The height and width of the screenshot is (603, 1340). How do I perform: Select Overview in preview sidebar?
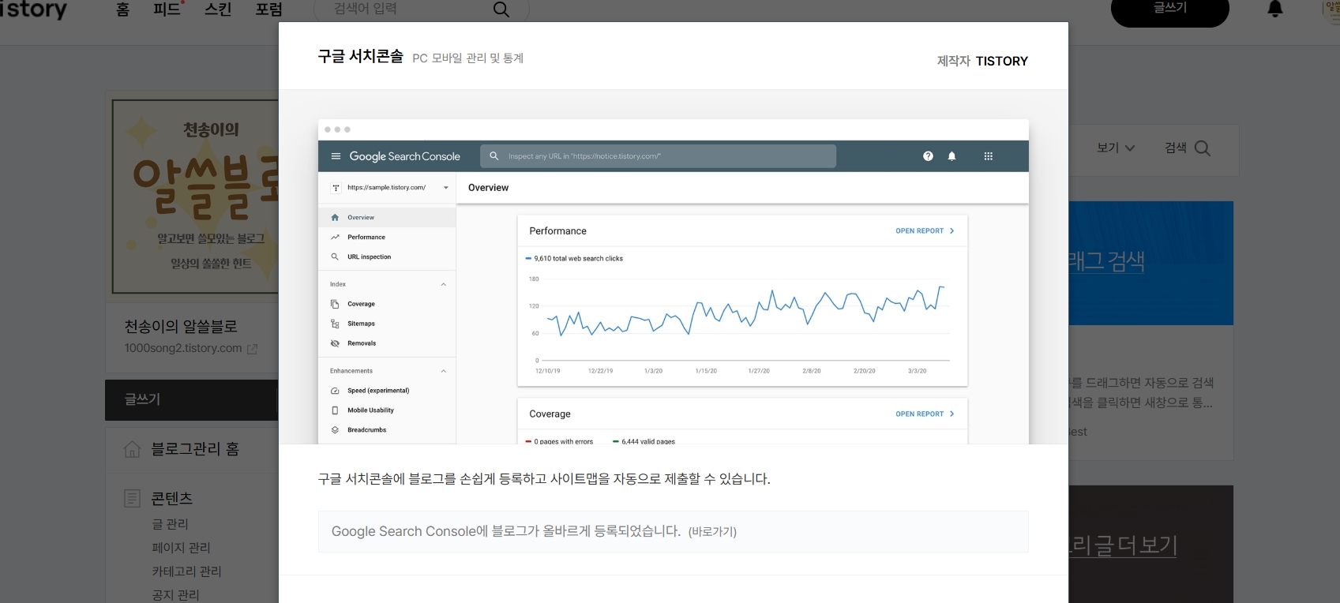[x=387, y=217]
